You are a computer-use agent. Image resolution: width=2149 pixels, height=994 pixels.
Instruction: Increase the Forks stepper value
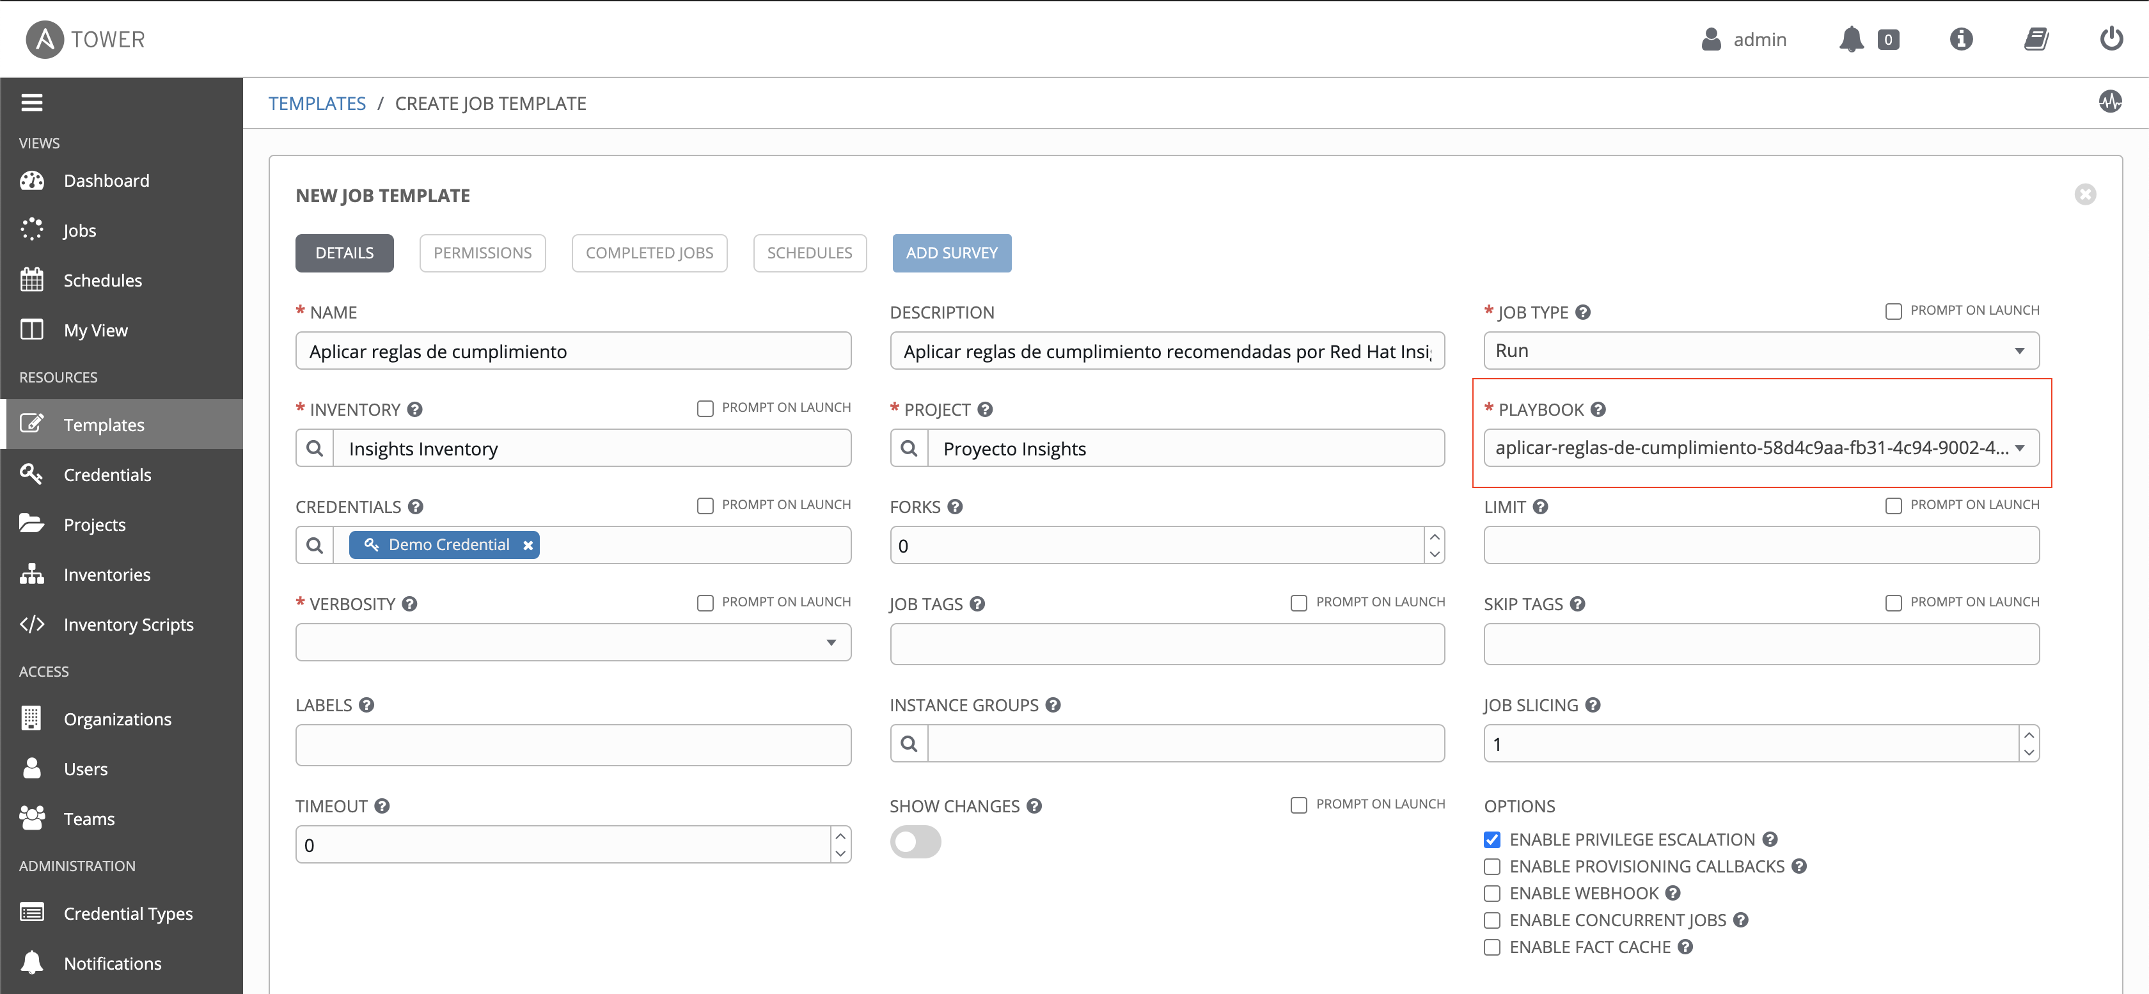click(1435, 537)
